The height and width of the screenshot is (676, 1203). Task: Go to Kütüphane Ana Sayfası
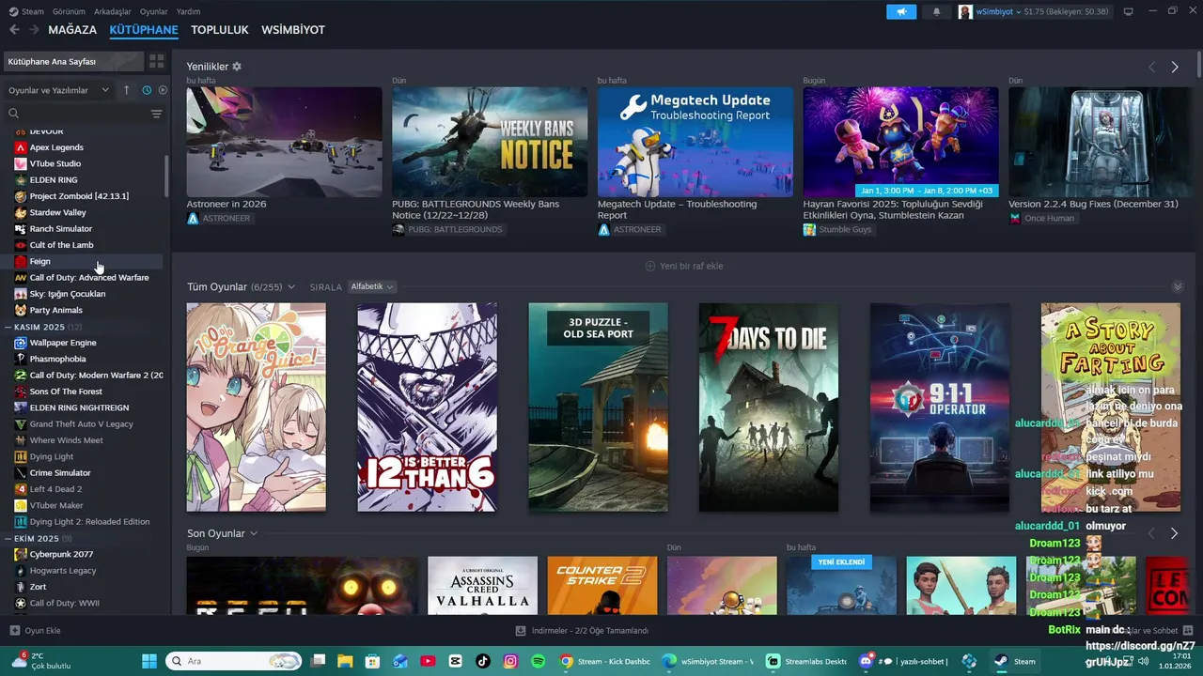73,61
